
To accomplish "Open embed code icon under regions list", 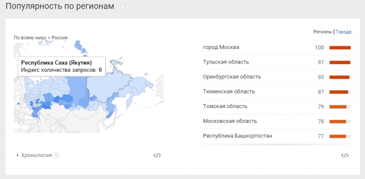I will pos(345,156).
